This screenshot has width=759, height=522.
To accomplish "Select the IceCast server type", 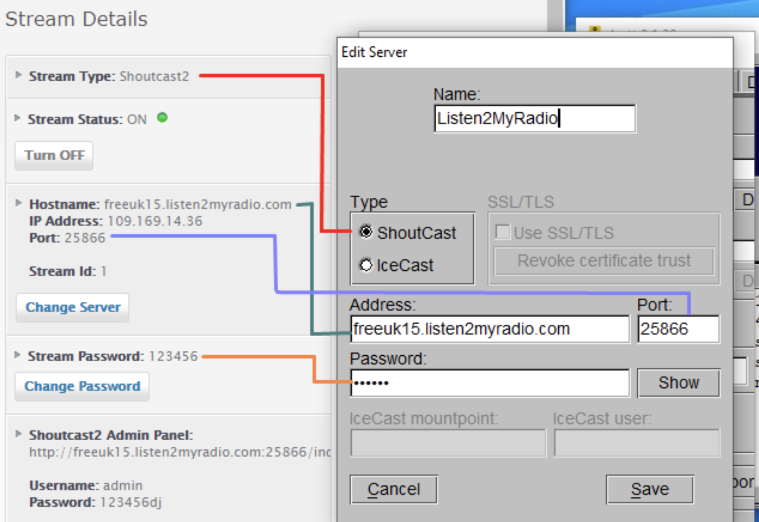I will (366, 265).
